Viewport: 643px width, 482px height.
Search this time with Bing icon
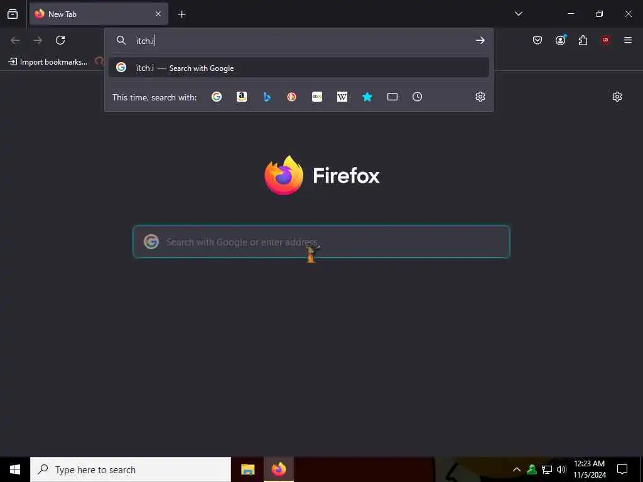coord(266,97)
